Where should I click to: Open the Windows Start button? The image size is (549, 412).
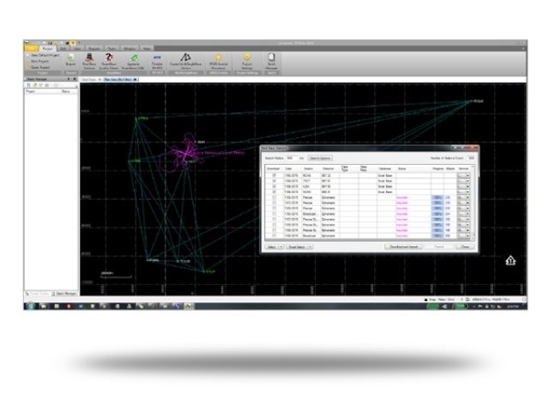coord(31,306)
